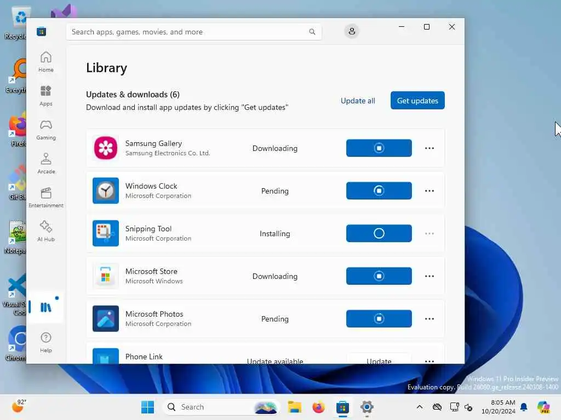This screenshot has height=420, width=561.
Task: Open File Explorer from taskbar
Action: (x=295, y=407)
